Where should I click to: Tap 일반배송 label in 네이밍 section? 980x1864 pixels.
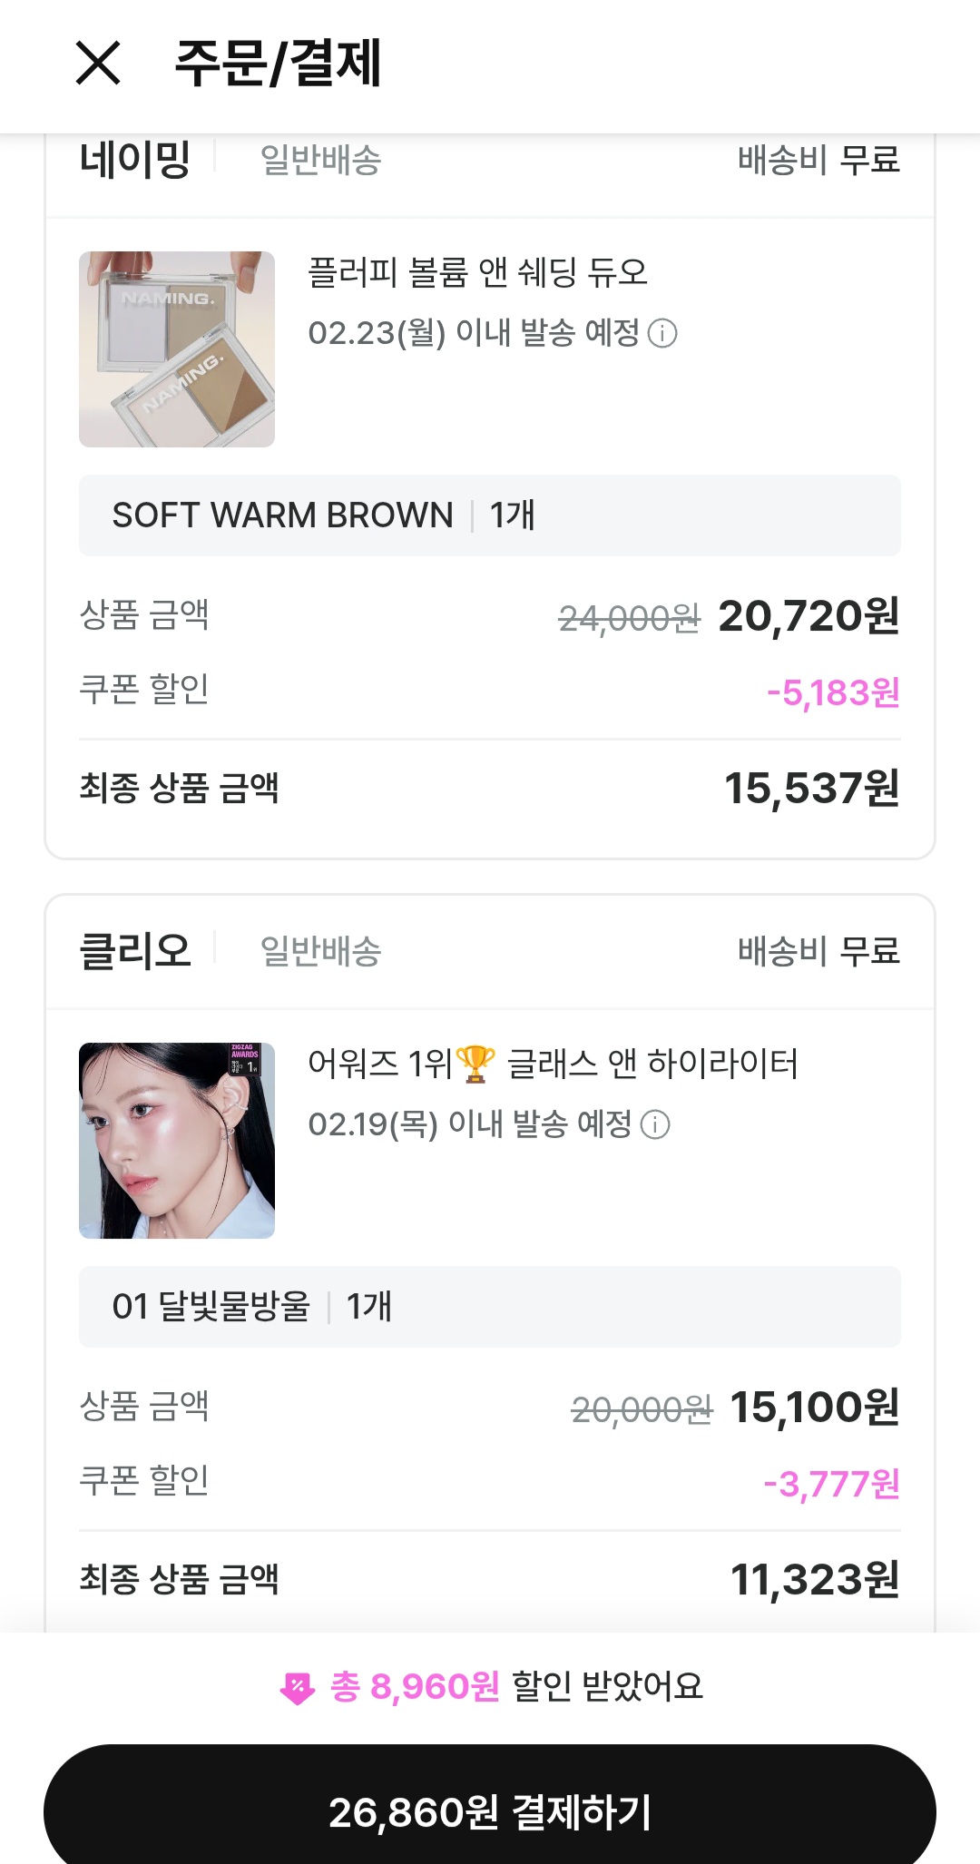(320, 161)
